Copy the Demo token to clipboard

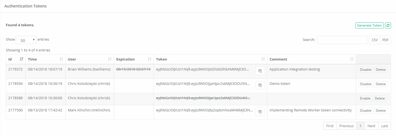(x=260, y=85)
